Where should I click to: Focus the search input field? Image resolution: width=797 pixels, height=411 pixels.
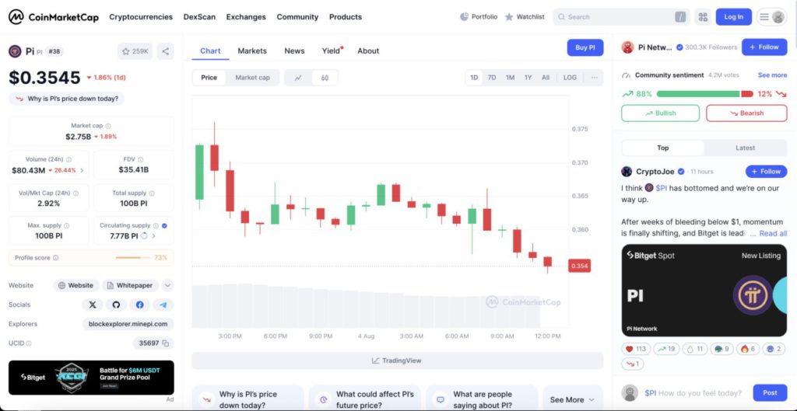(x=619, y=17)
